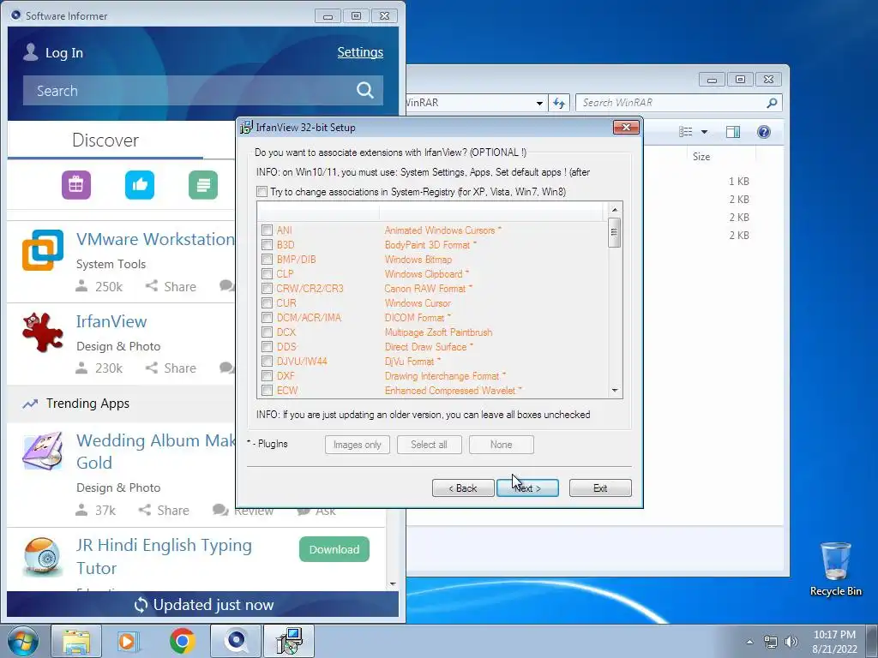Open Windows Explorer from the taskbar
The image size is (878, 658).
(76, 641)
